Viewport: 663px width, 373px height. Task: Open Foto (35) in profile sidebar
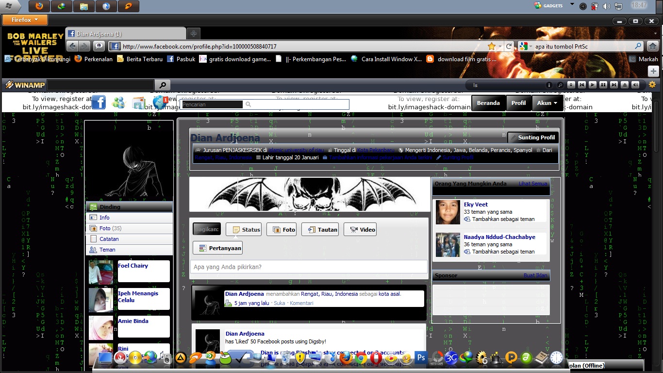tap(129, 228)
